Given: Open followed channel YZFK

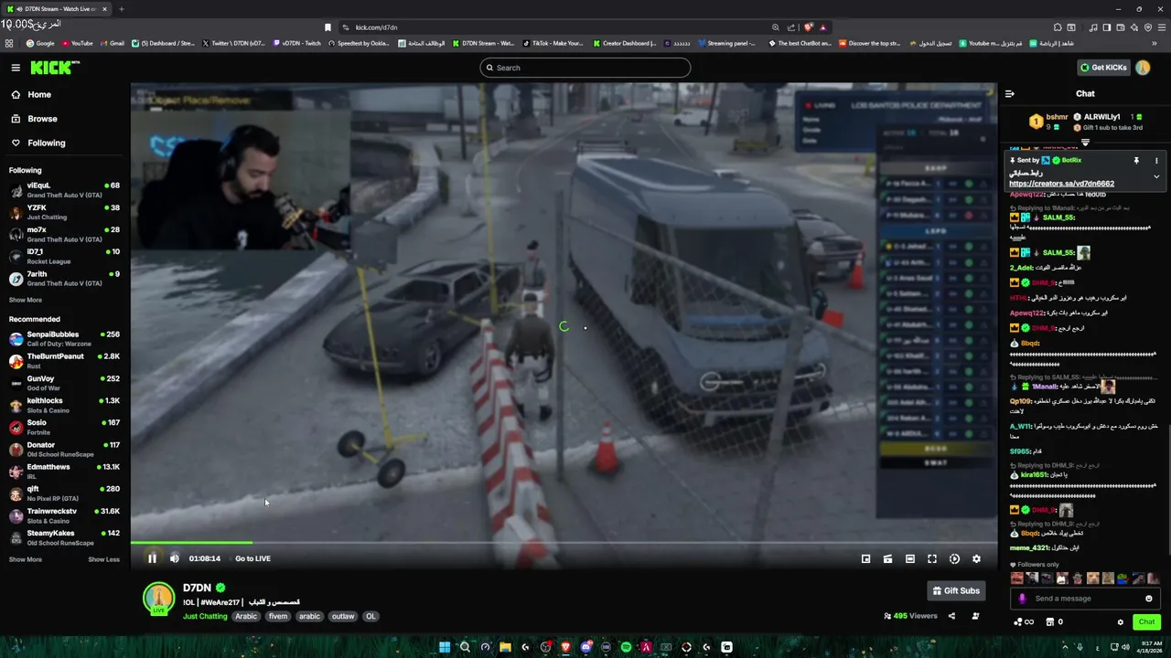Looking at the screenshot, I should 64,212.
